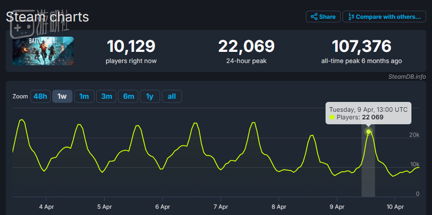Show all-time chart data
432x215 pixels.
tap(172, 96)
